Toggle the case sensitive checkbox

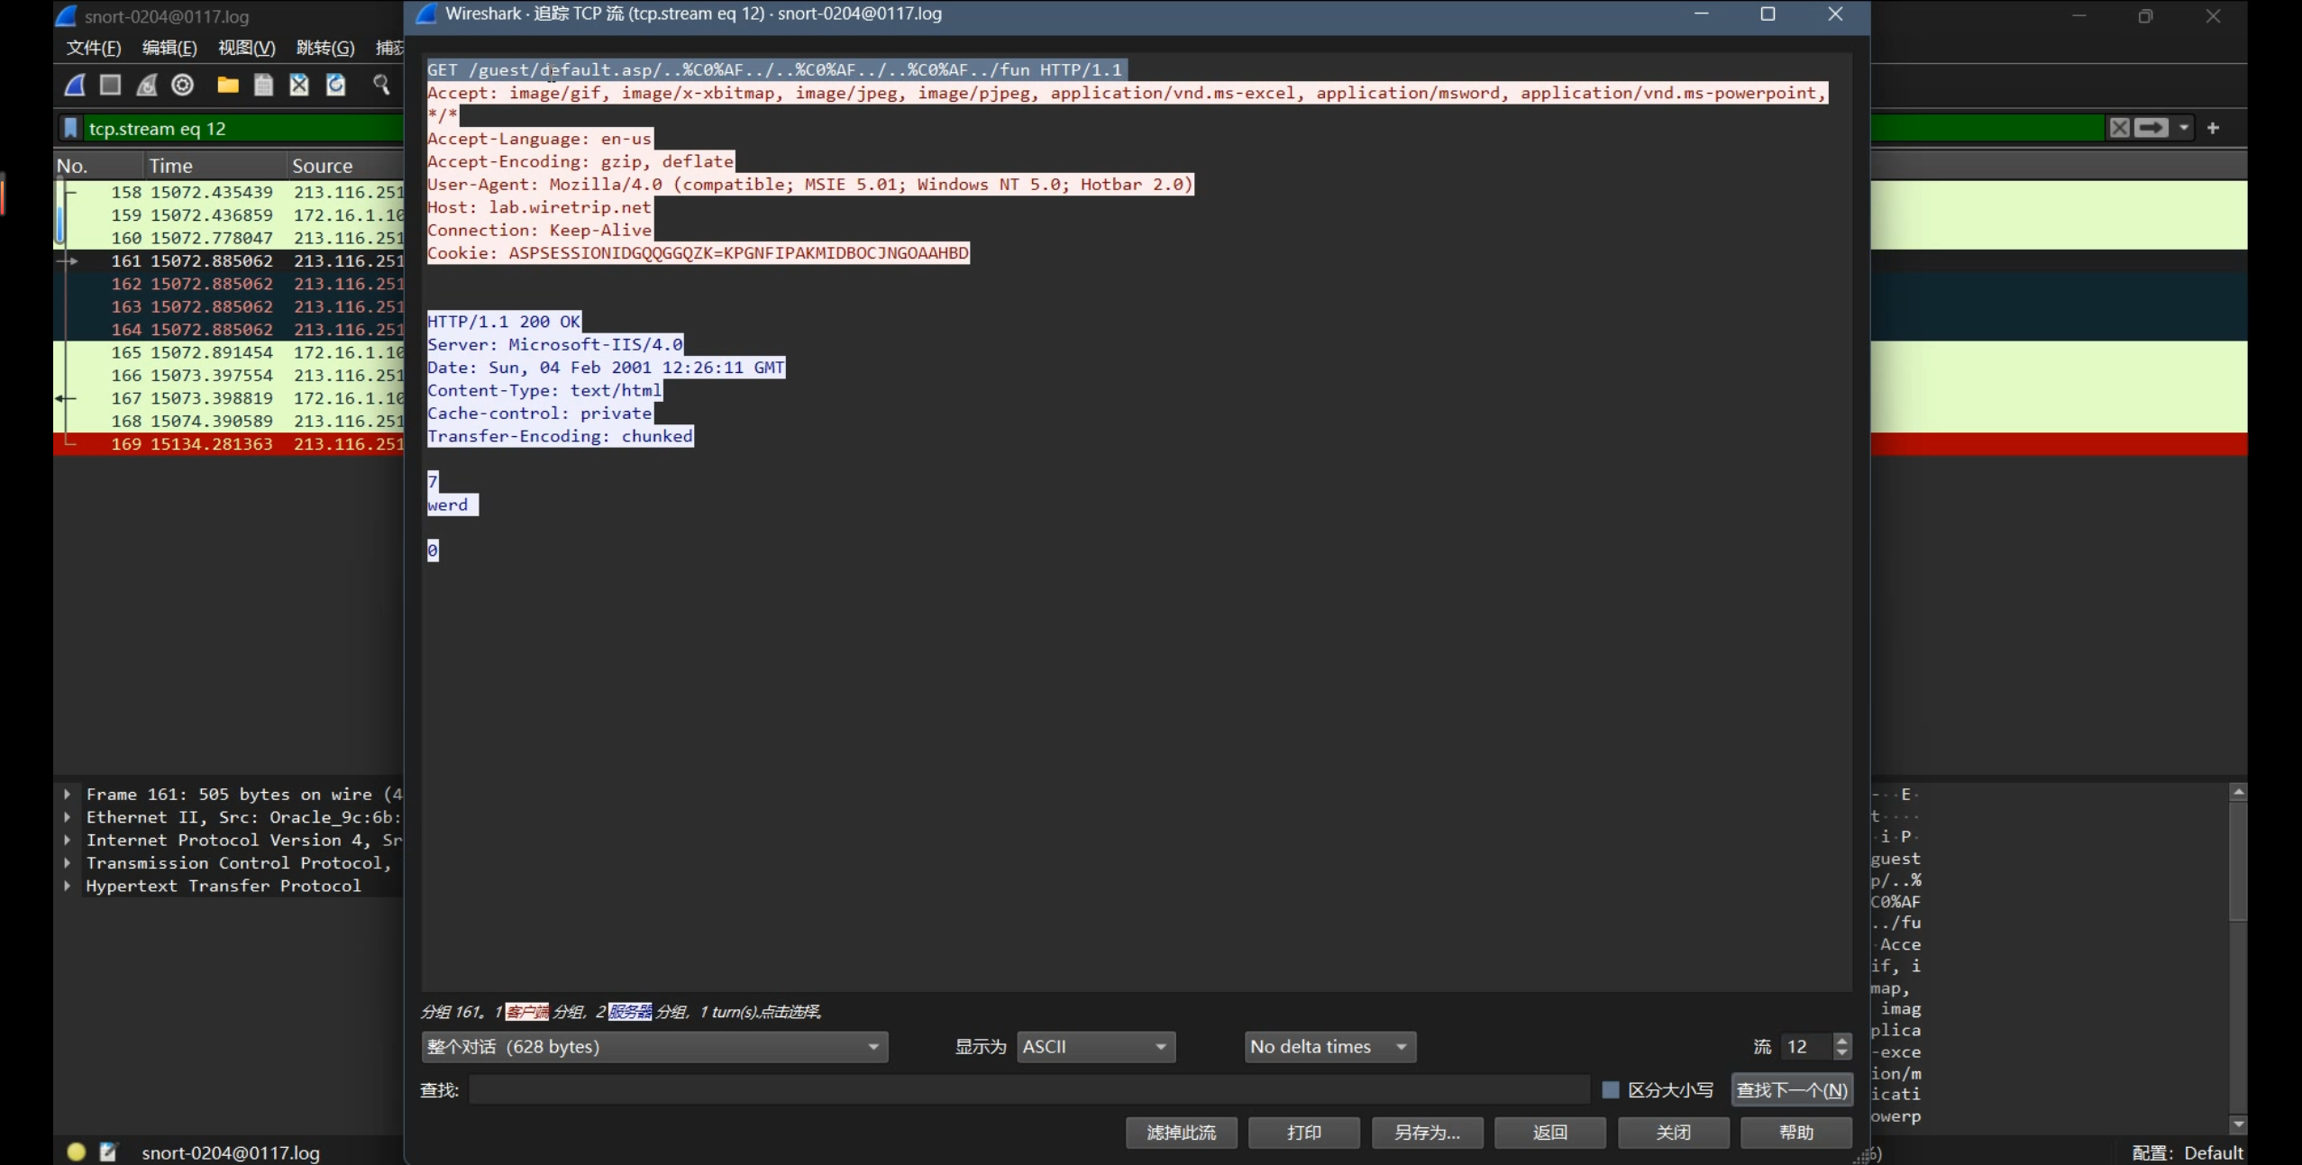coord(1611,1090)
